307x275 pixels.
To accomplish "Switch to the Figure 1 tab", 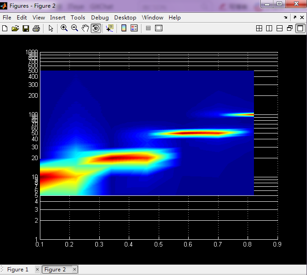I will pyautogui.click(x=17, y=270).
